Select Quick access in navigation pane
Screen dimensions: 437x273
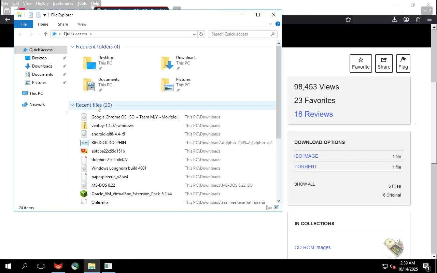[x=41, y=50]
